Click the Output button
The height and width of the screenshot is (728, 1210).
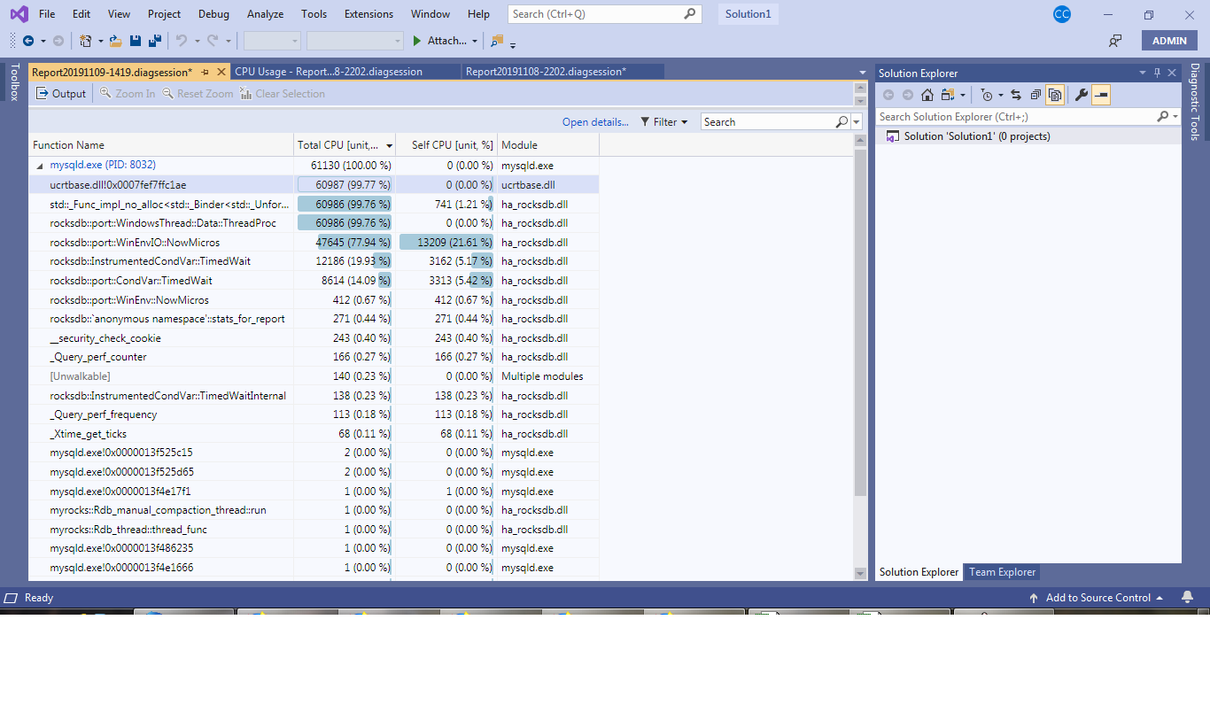click(61, 94)
